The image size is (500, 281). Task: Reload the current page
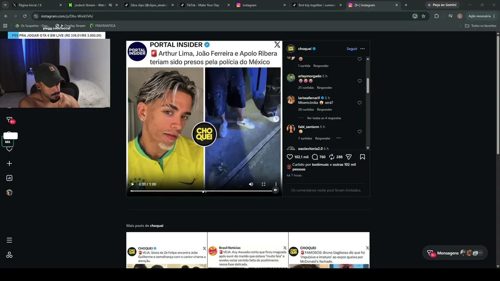[25, 16]
